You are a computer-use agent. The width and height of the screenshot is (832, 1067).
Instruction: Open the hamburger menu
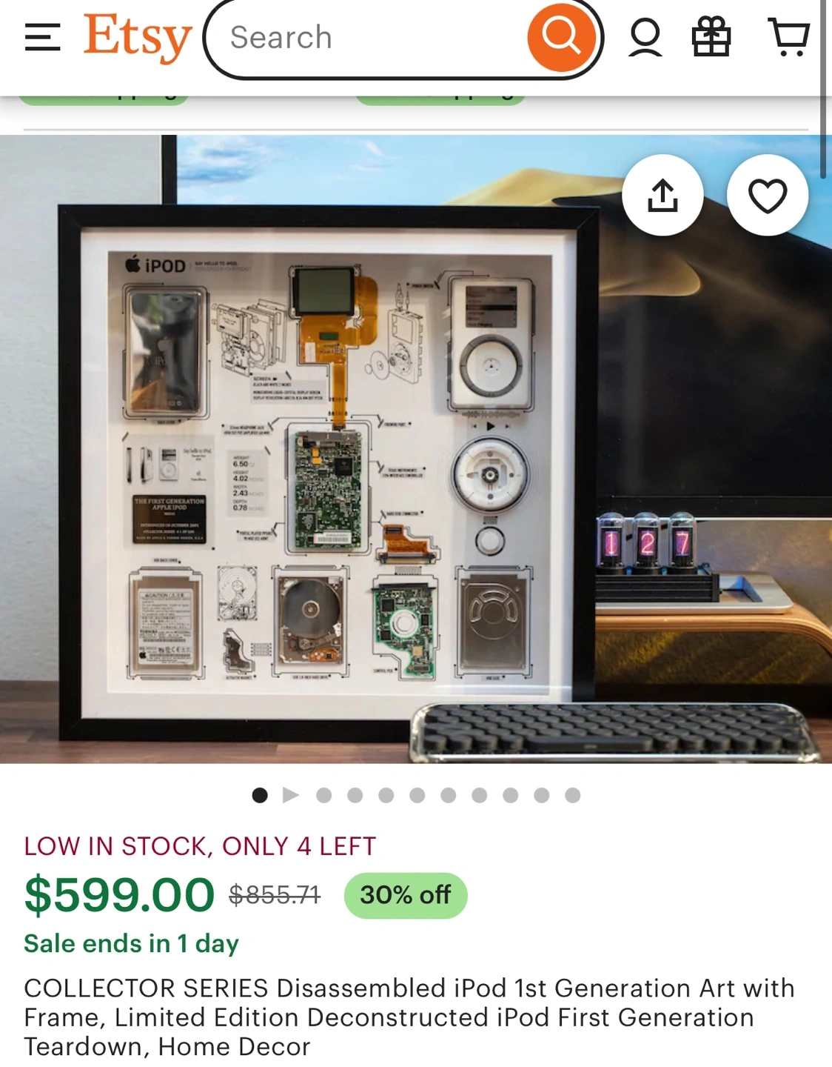42,37
